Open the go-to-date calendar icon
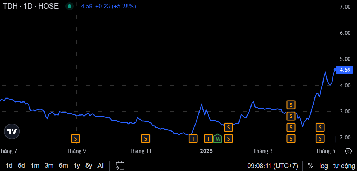 click(x=120, y=166)
